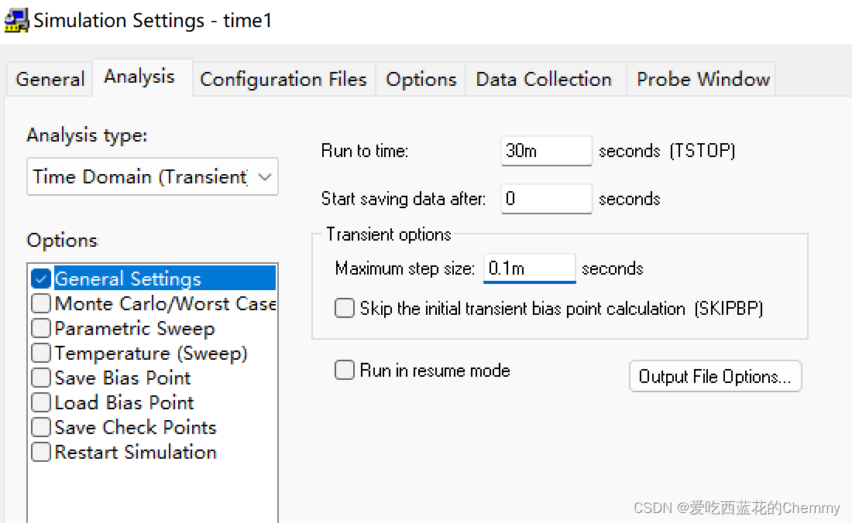This screenshot has width=852, height=523.
Task: Check the Parametric Sweep option
Action: click(x=41, y=328)
